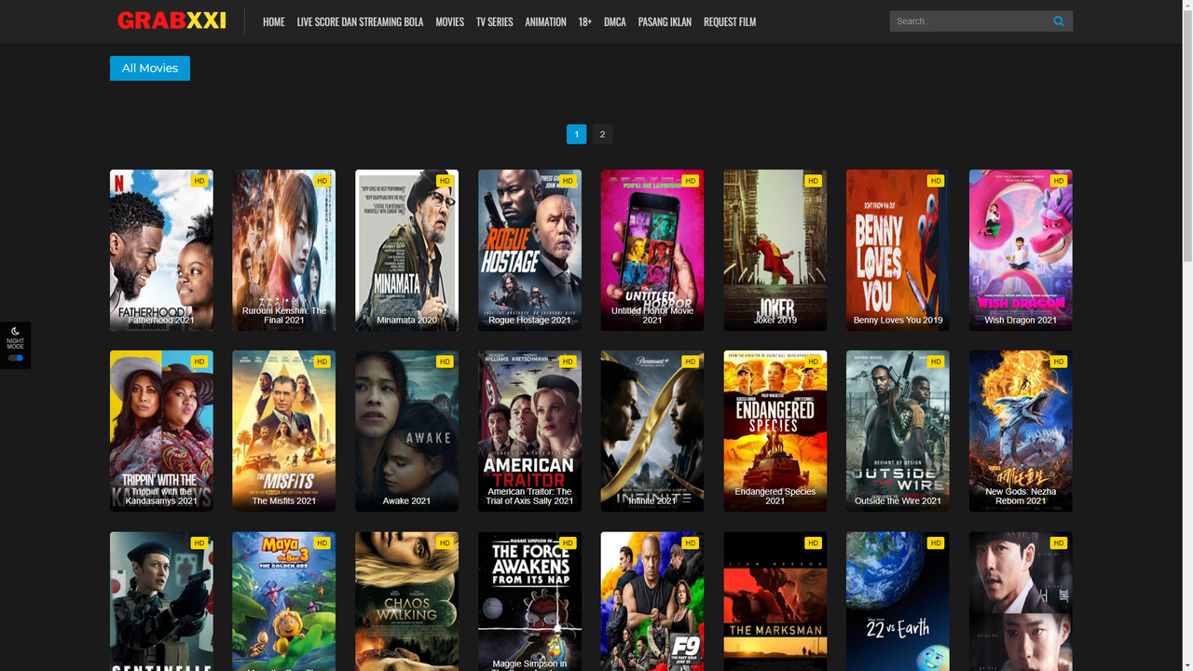Click the page vertical scrollbar thumb

[1187, 138]
